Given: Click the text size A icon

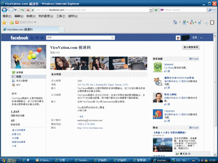Looking at the screenshot, I should [185, 22].
